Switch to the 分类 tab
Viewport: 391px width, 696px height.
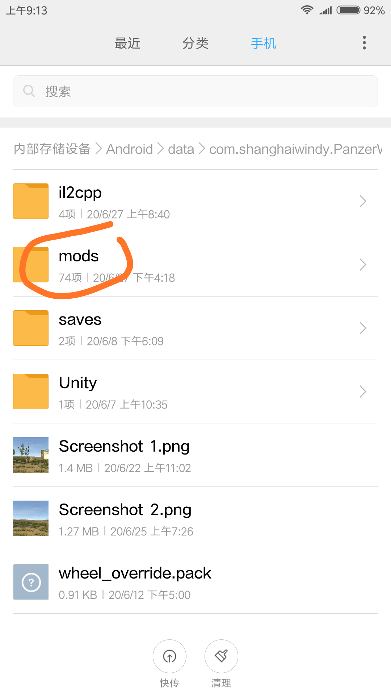[x=195, y=43]
